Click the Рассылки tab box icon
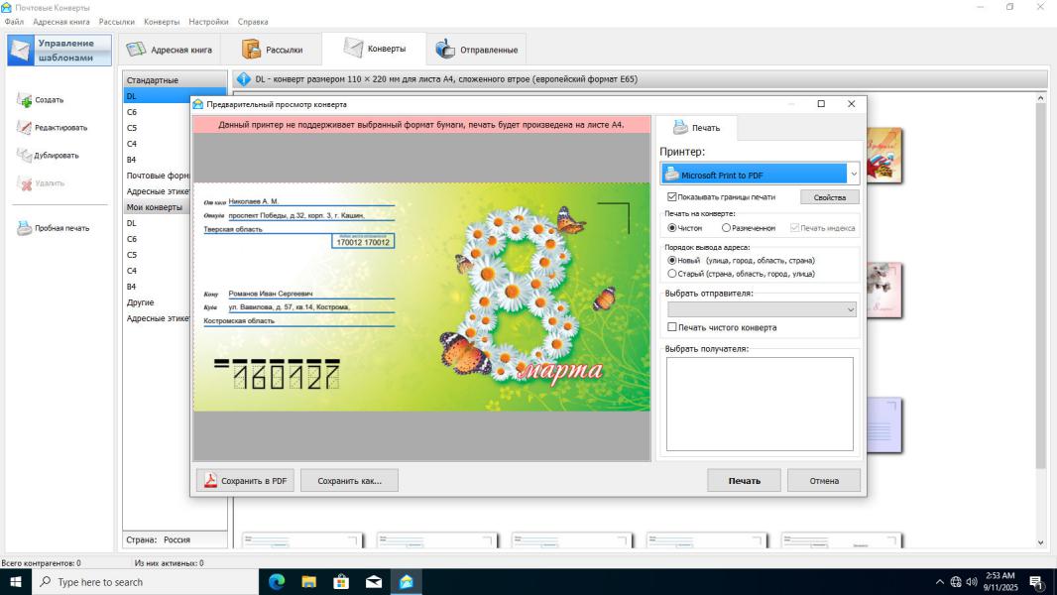This screenshot has height=595, width=1057. tap(252, 50)
